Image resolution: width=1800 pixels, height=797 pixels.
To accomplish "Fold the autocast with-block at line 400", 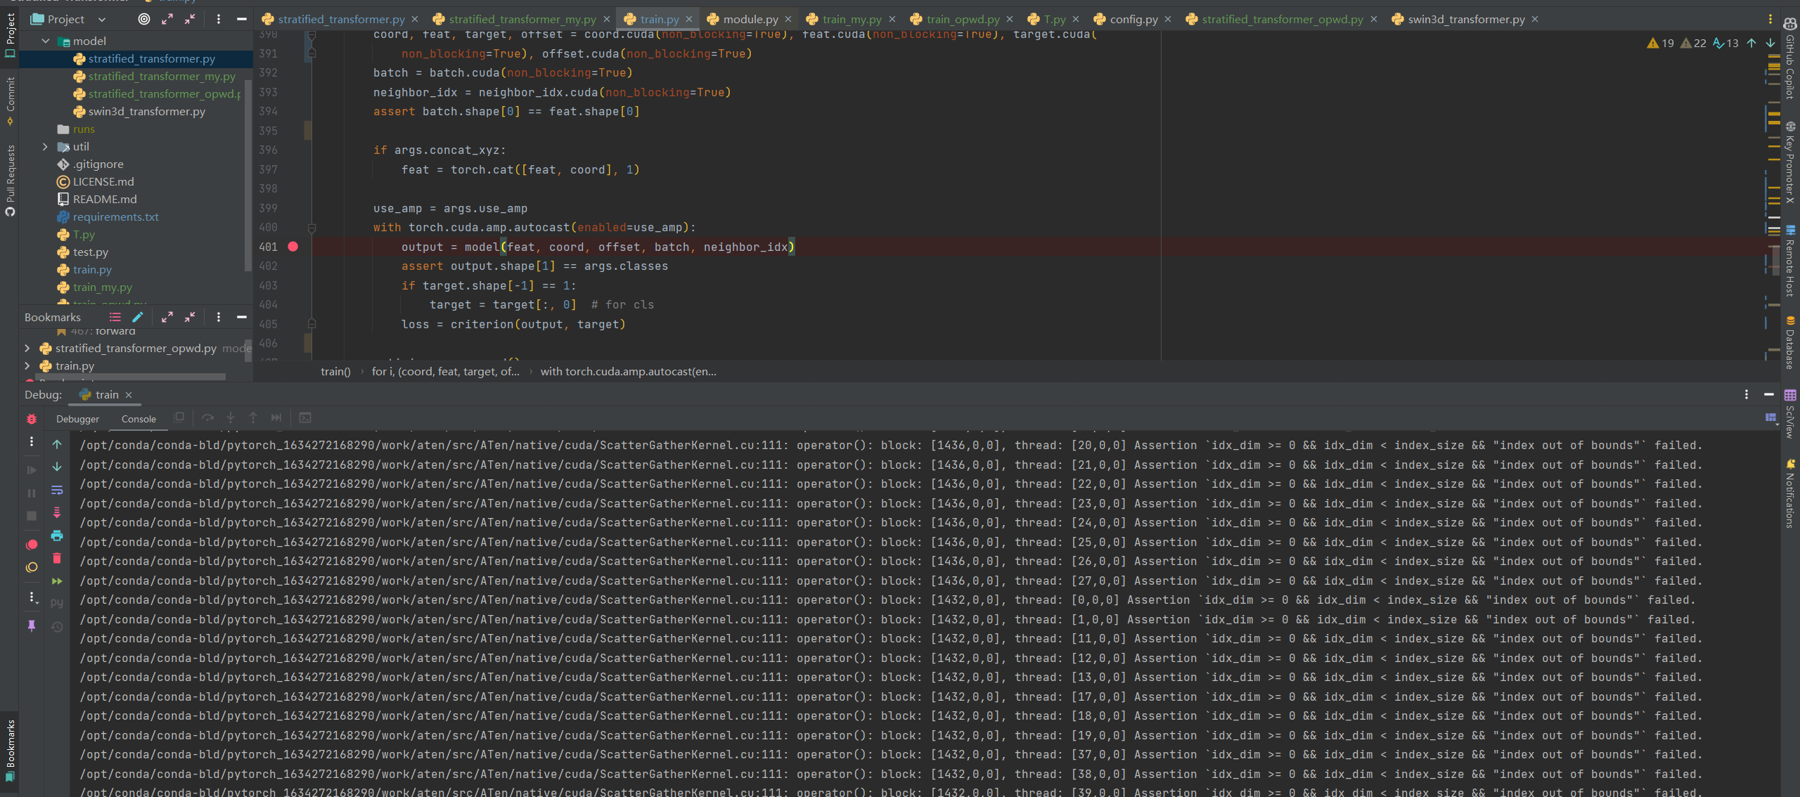I will [x=312, y=228].
